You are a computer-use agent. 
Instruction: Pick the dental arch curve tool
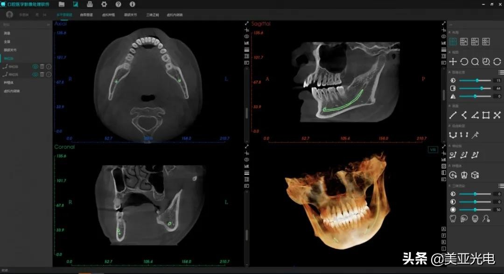click(452, 135)
